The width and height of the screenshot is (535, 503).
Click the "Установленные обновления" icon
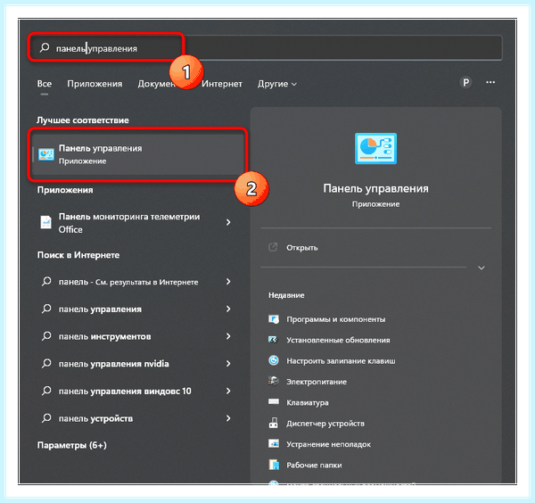(x=274, y=340)
